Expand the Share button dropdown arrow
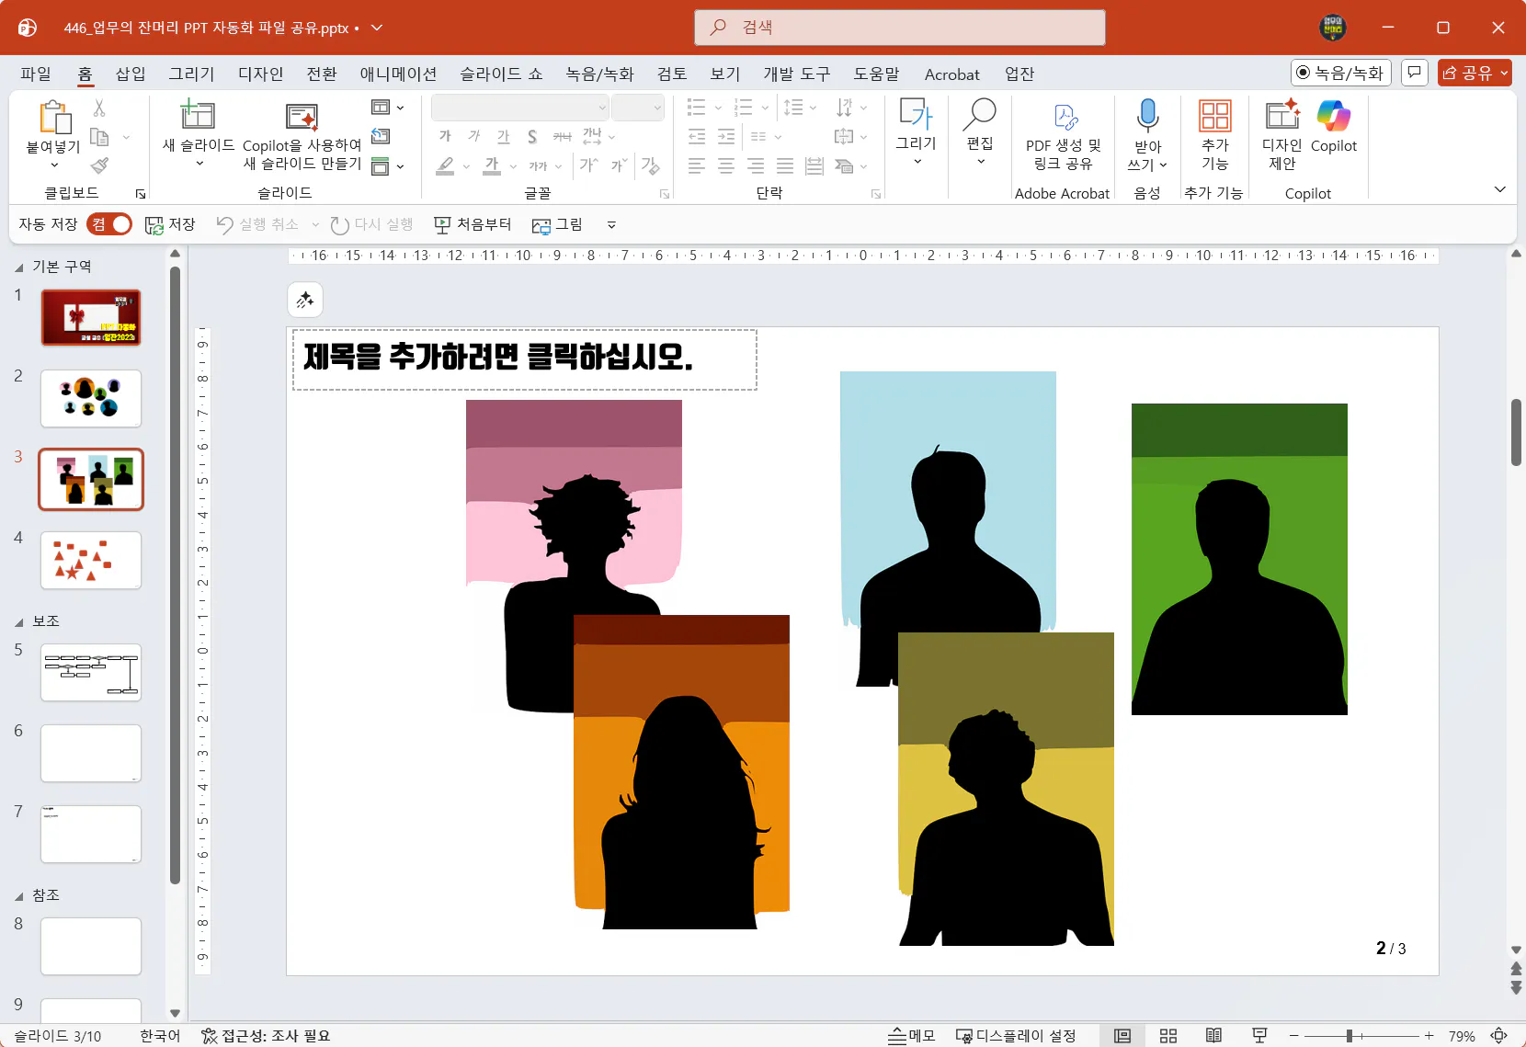Screen dimensions: 1526x1047 (1504, 73)
